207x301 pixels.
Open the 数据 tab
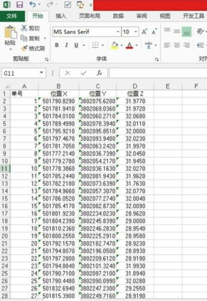tap(118, 16)
